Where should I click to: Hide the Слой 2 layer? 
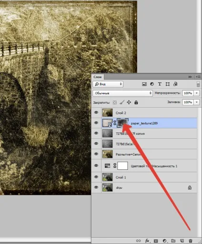point(96,112)
